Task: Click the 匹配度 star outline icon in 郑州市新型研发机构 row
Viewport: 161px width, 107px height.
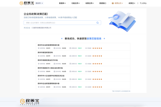Action: [86, 56]
